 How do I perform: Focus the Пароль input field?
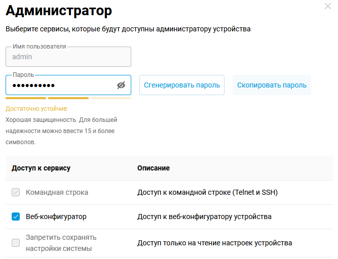pos(61,85)
